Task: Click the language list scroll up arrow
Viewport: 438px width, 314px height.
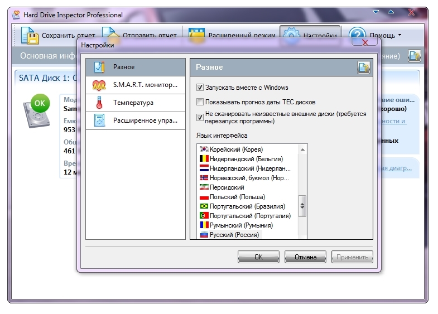Action: pos(302,149)
